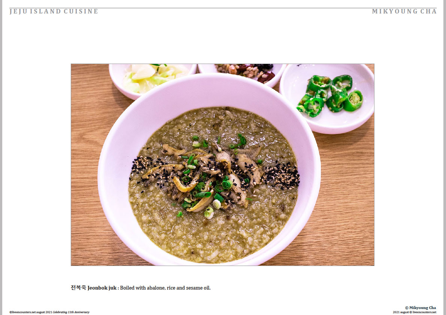
Task: Select the abalone porridge photo
Action: (222, 165)
